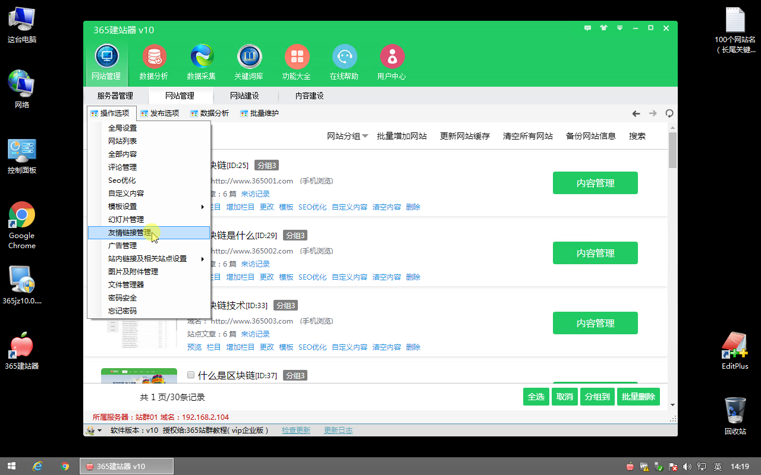Open the 365建站器 apple desktop shortcut

22,351
